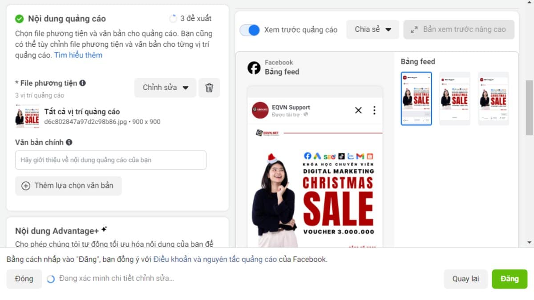The width and height of the screenshot is (534, 300).
Task: Click the Facebook logo above Bảng feed
Action: (254, 68)
